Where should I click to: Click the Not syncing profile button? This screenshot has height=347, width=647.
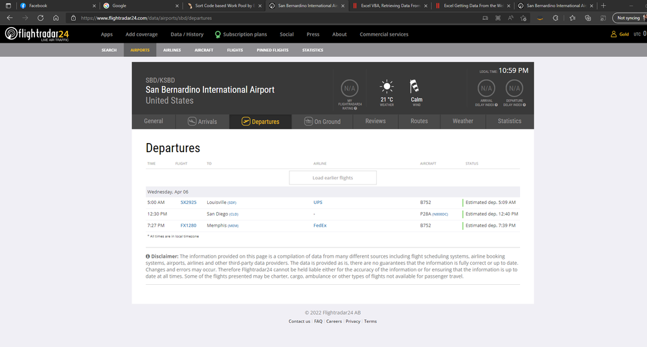tap(630, 17)
